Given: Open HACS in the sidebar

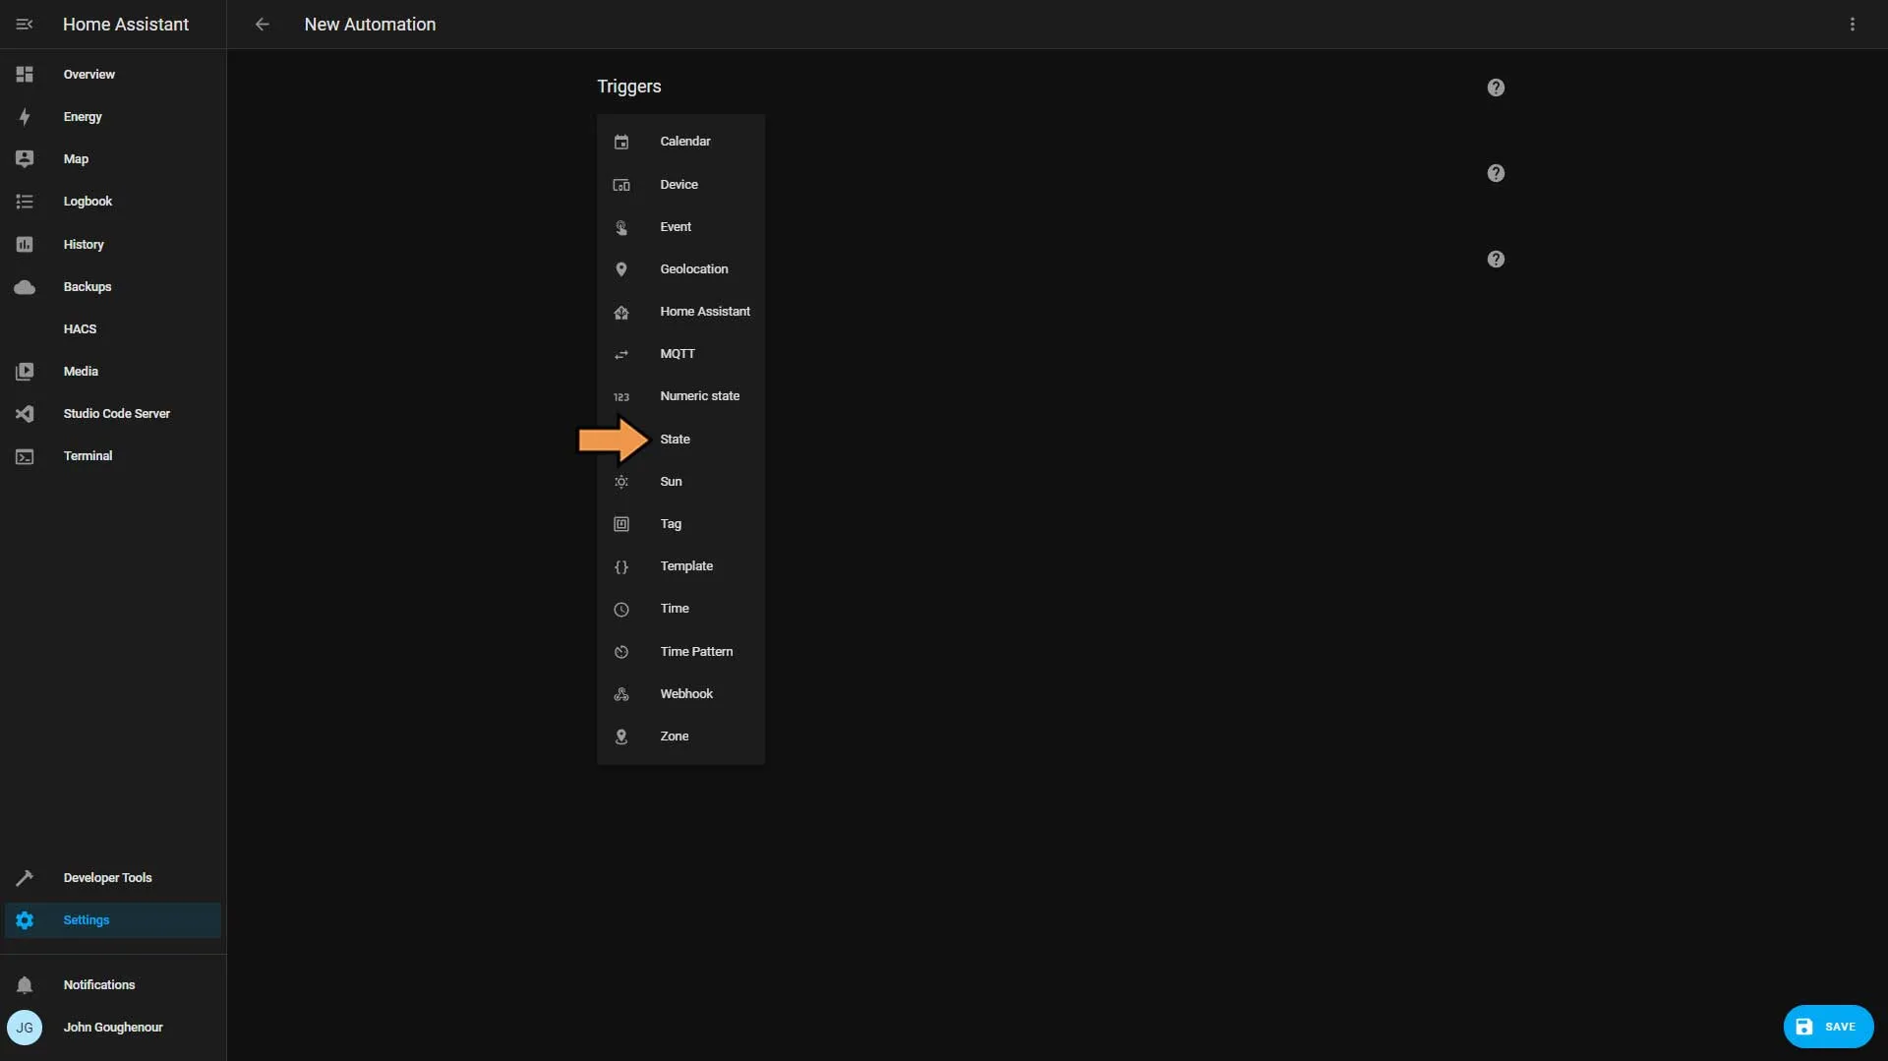Looking at the screenshot, I should click(x=113, y=329).
